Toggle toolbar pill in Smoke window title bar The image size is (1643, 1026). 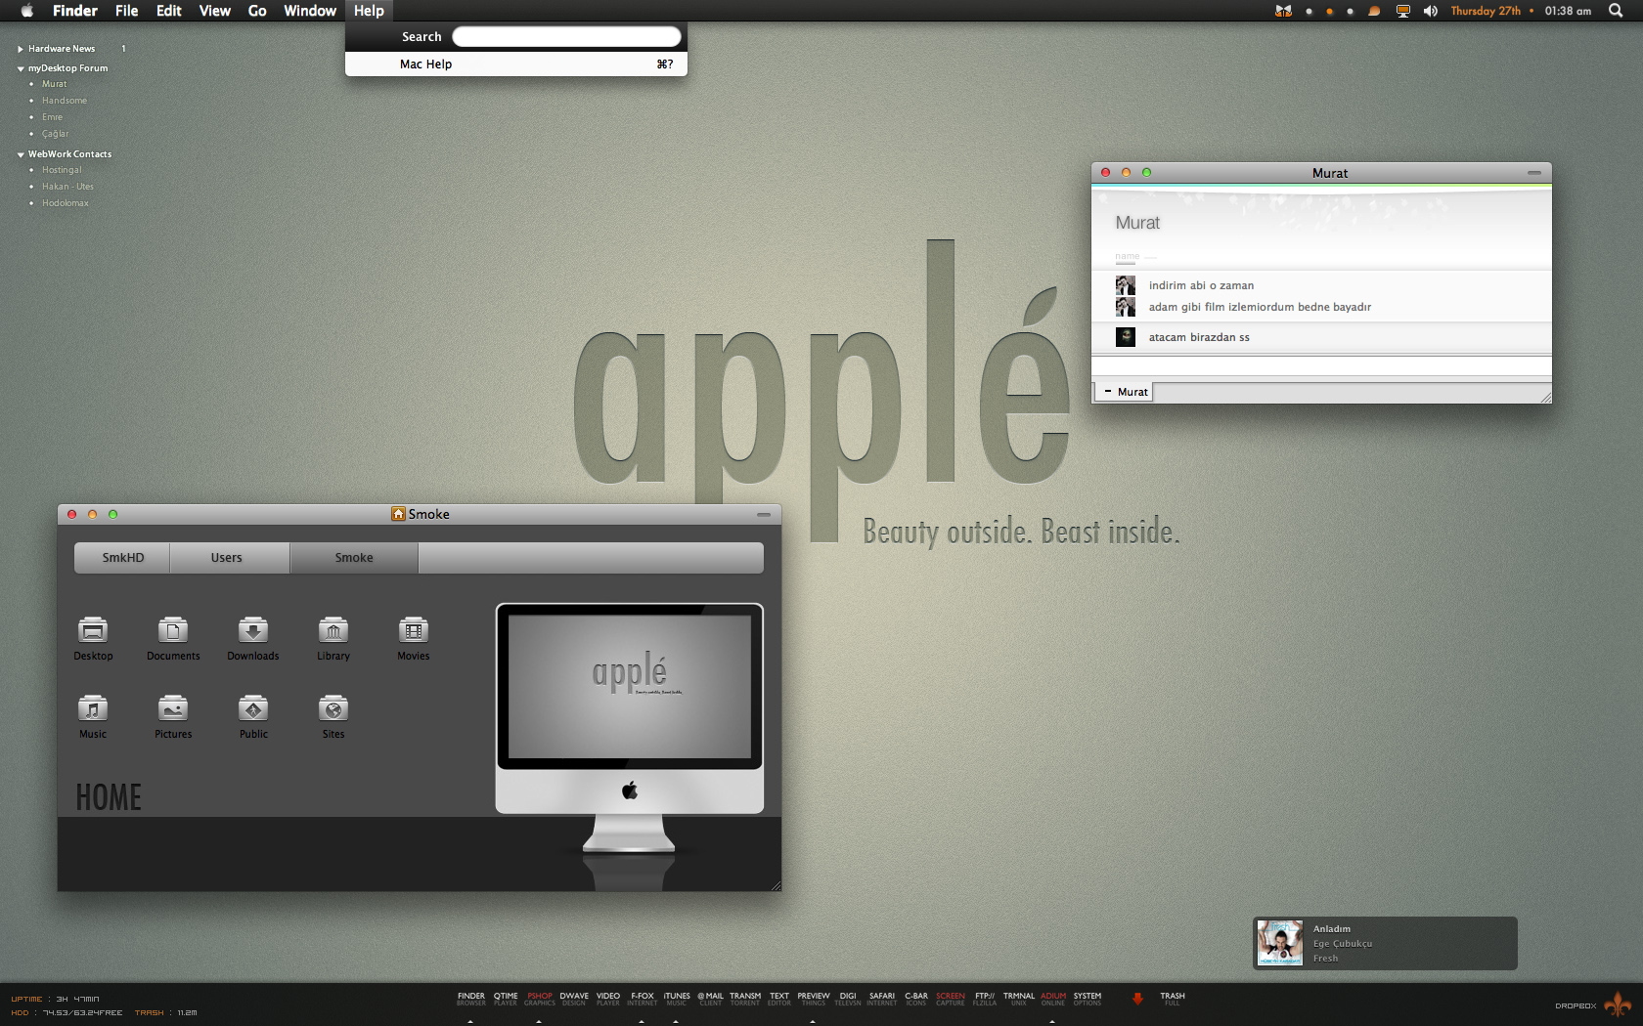[x=764, y=514]
